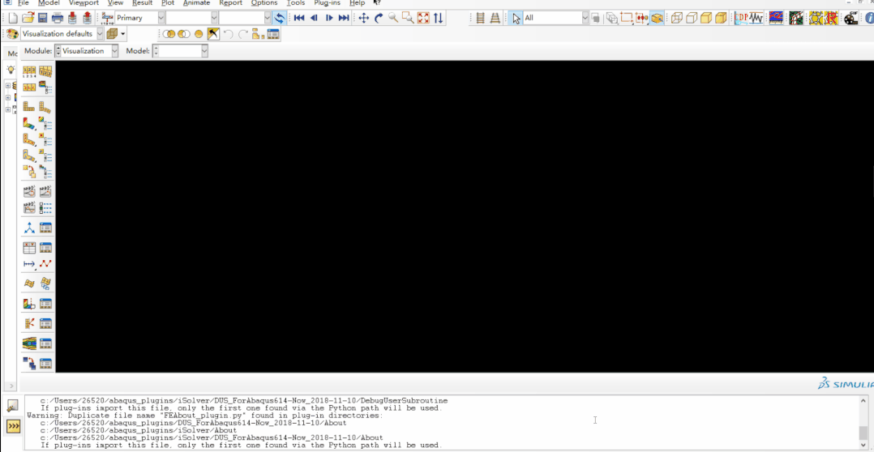874x452 pixels.
Task: Click the context help arrow icon
Action: click(377, 2)
